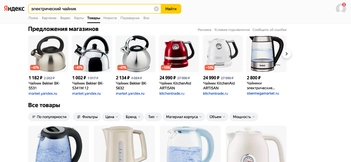351x162 pixels.
Task: Change sorting via По популярности
Action: [x=49, y=117]
